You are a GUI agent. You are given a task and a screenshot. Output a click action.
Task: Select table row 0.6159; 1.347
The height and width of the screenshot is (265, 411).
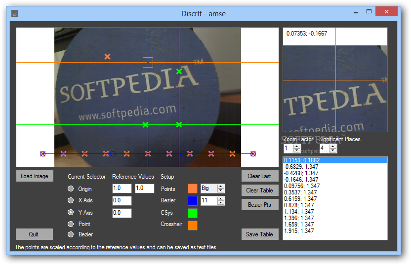pos(335,199)
